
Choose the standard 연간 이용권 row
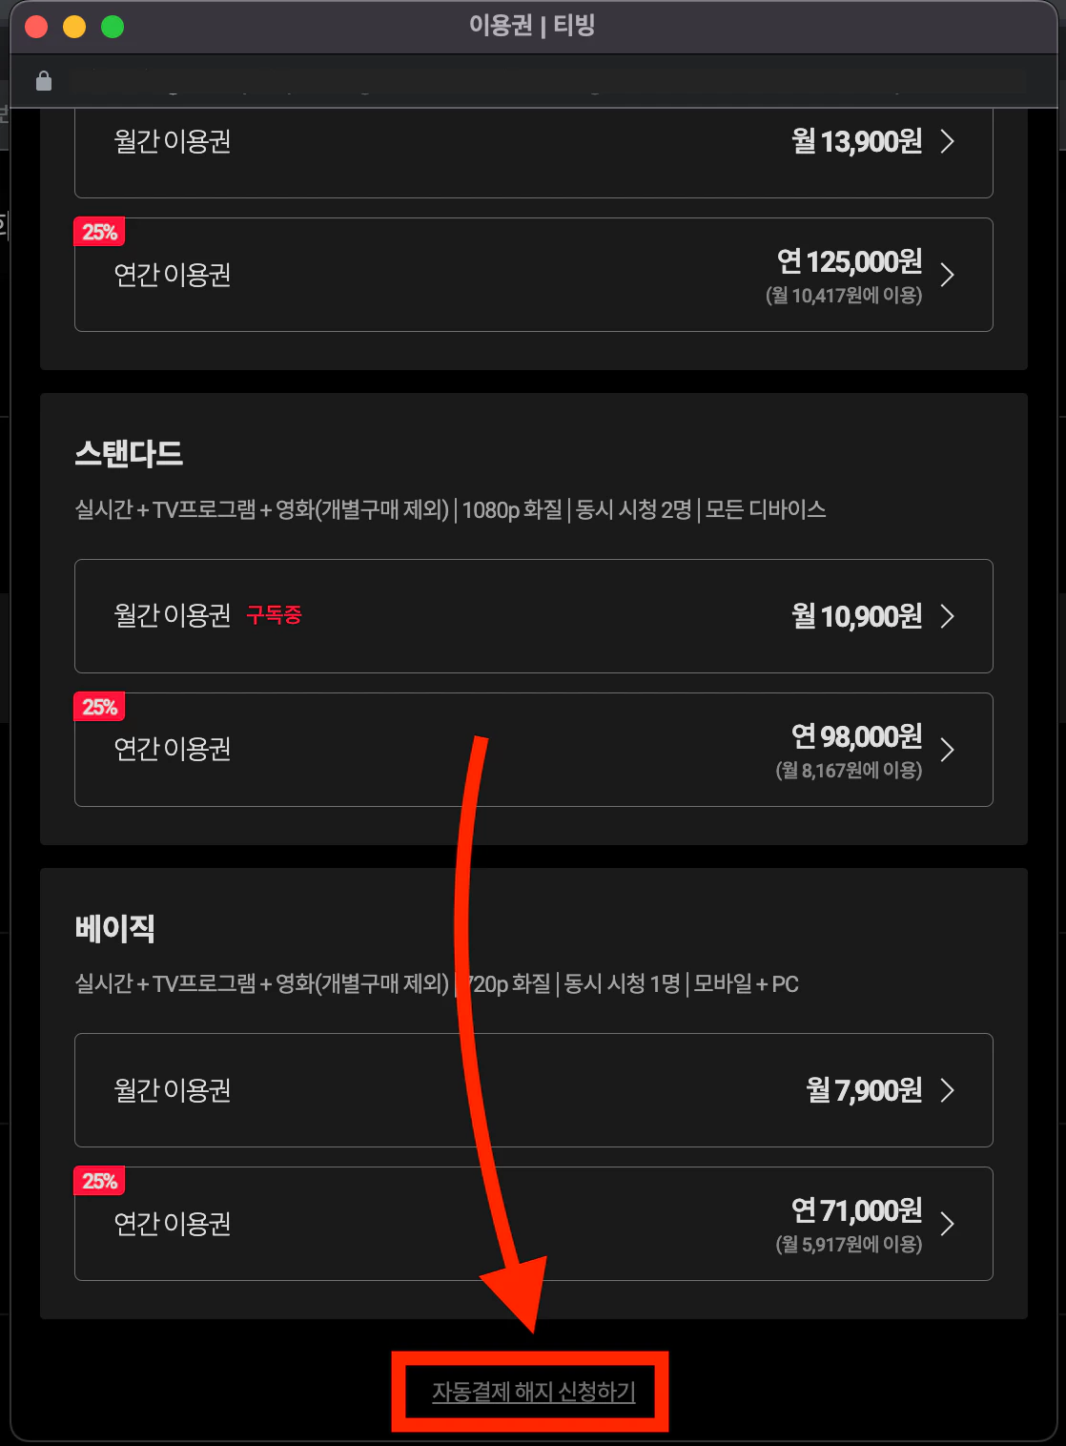534,750
